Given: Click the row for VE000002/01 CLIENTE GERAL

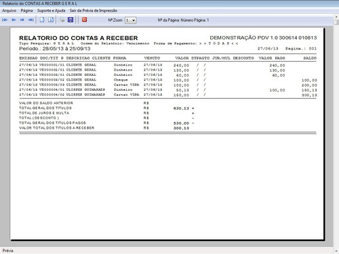Looking at the screenshot, I should [167, 70].
